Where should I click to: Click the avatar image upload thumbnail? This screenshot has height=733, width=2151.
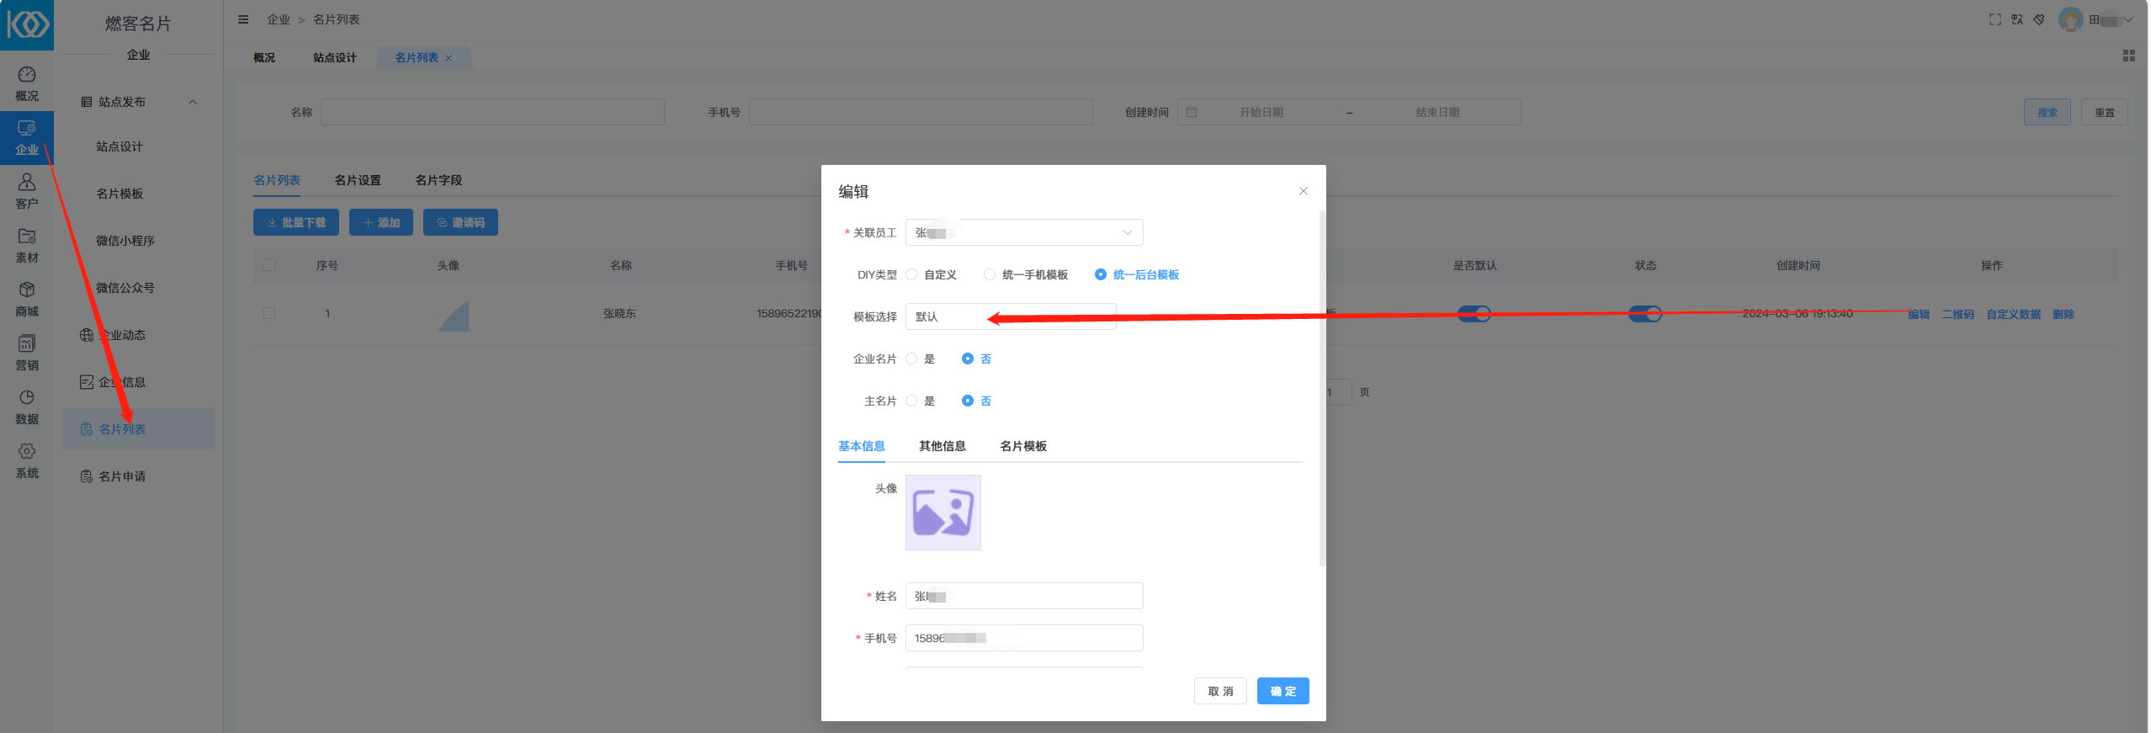(x=943, y=513)
